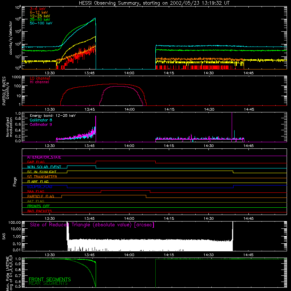Click the SC_TRANSMITTER flag label
The height and width of the screenshot is (291, 291).
42,177
